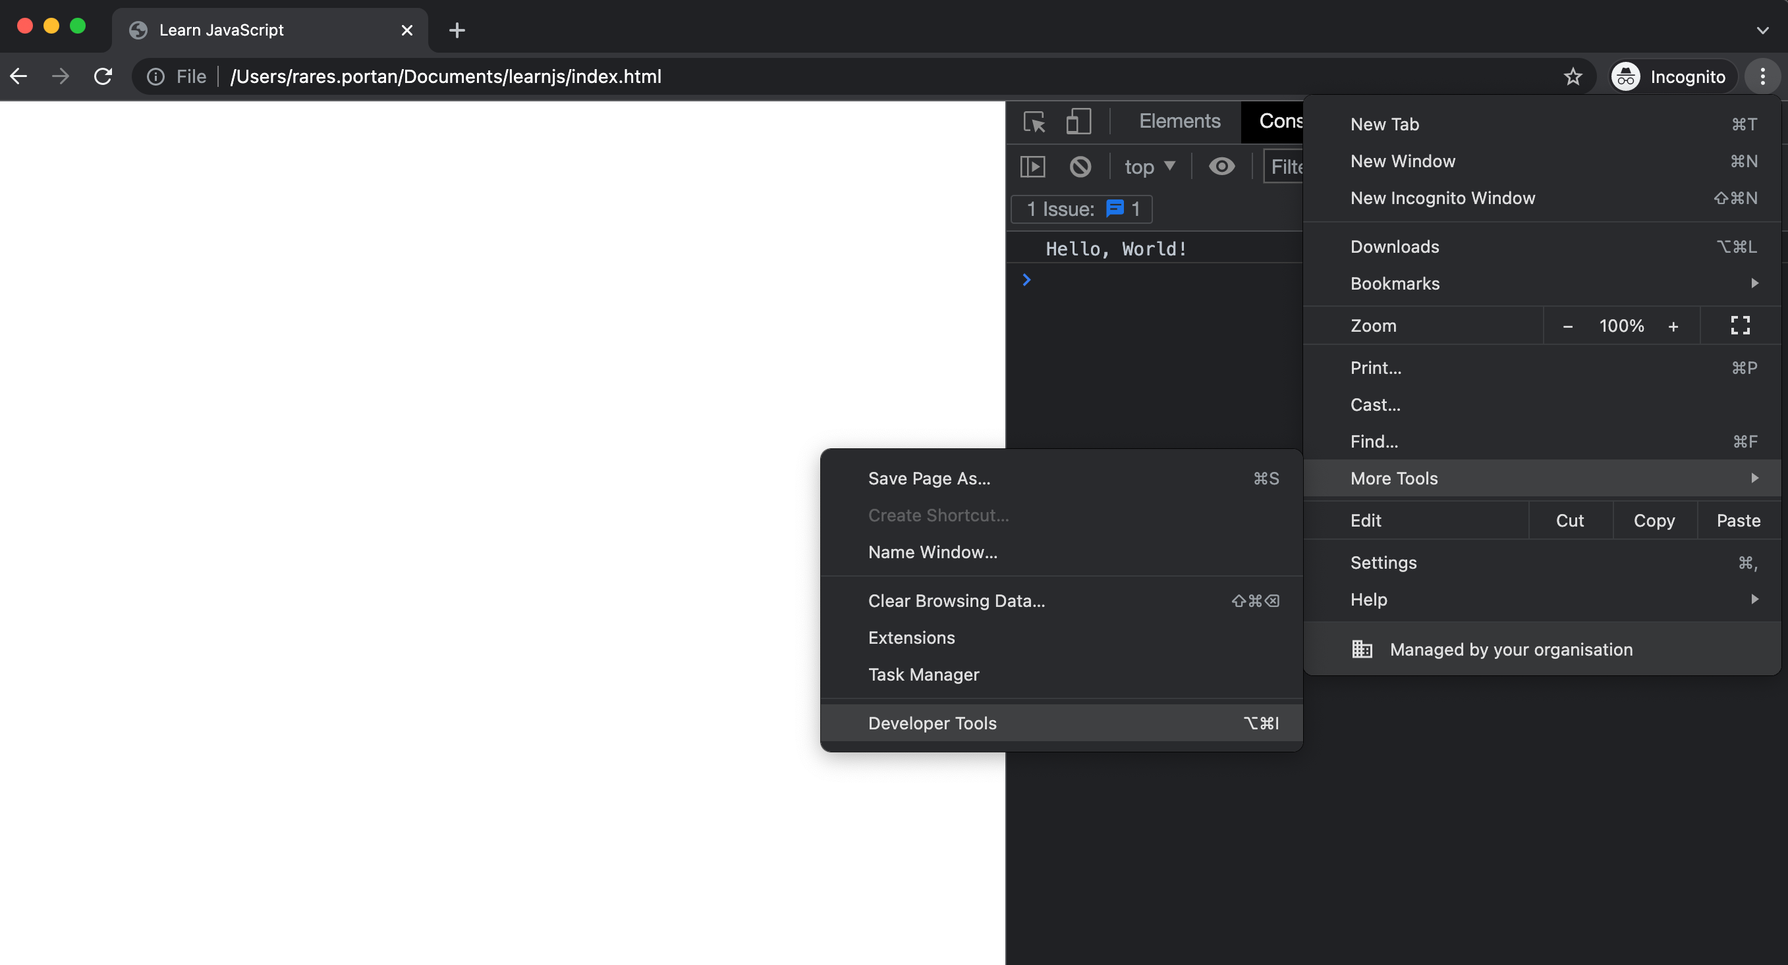The width and height of the screenshot is (1788, 965).
Task: Open the Task Manager
Action: 923,673
